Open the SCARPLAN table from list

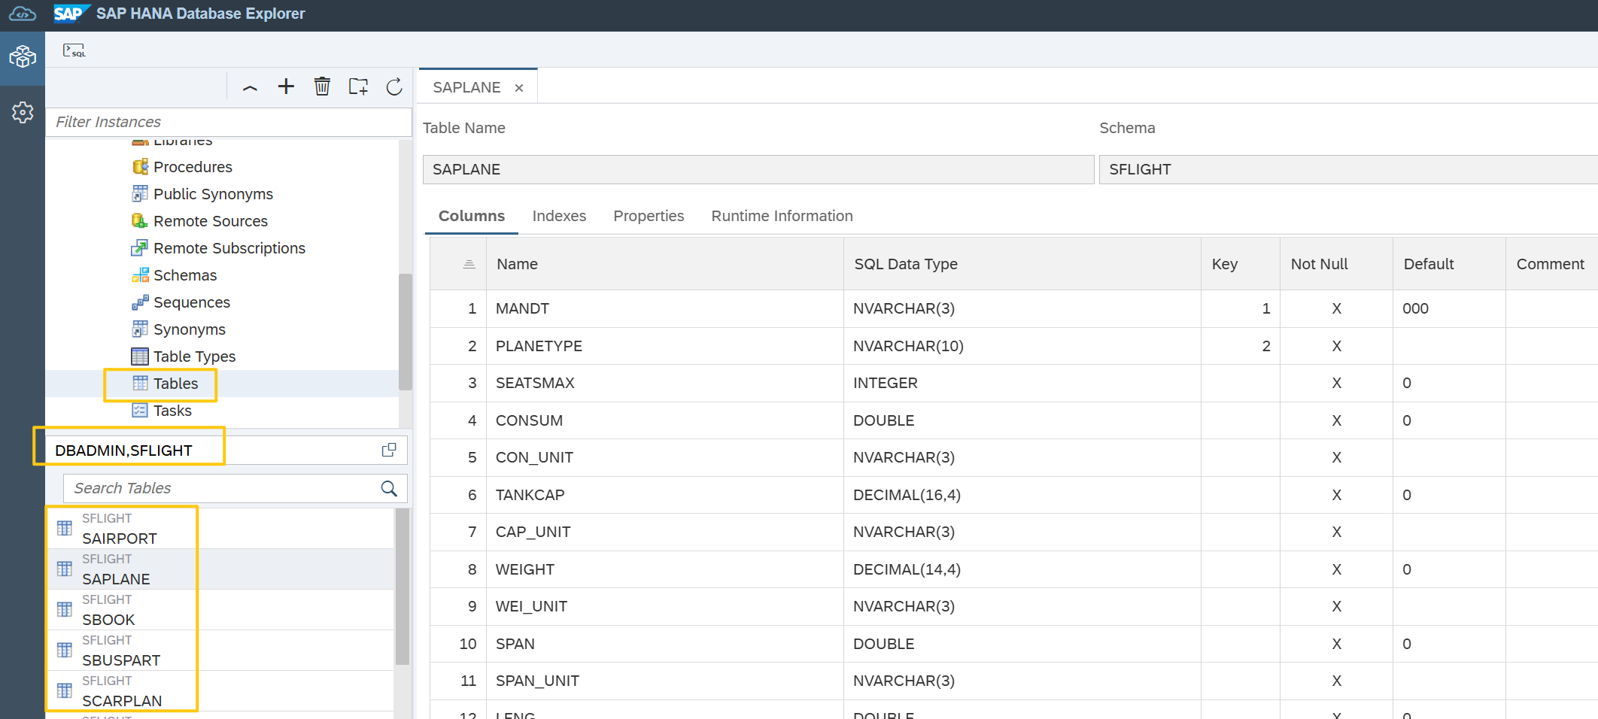point(220,691)
